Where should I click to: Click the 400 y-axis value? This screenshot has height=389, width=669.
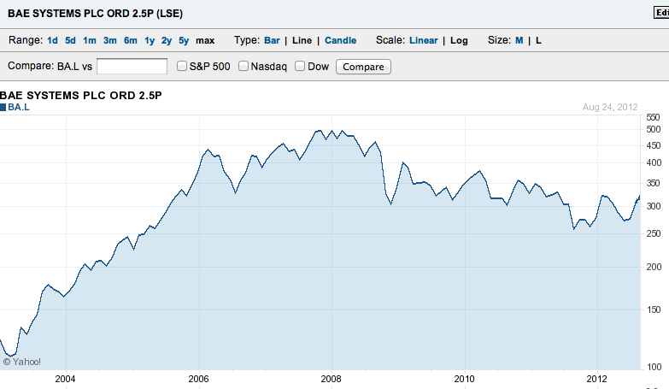(x=654, y=162)
